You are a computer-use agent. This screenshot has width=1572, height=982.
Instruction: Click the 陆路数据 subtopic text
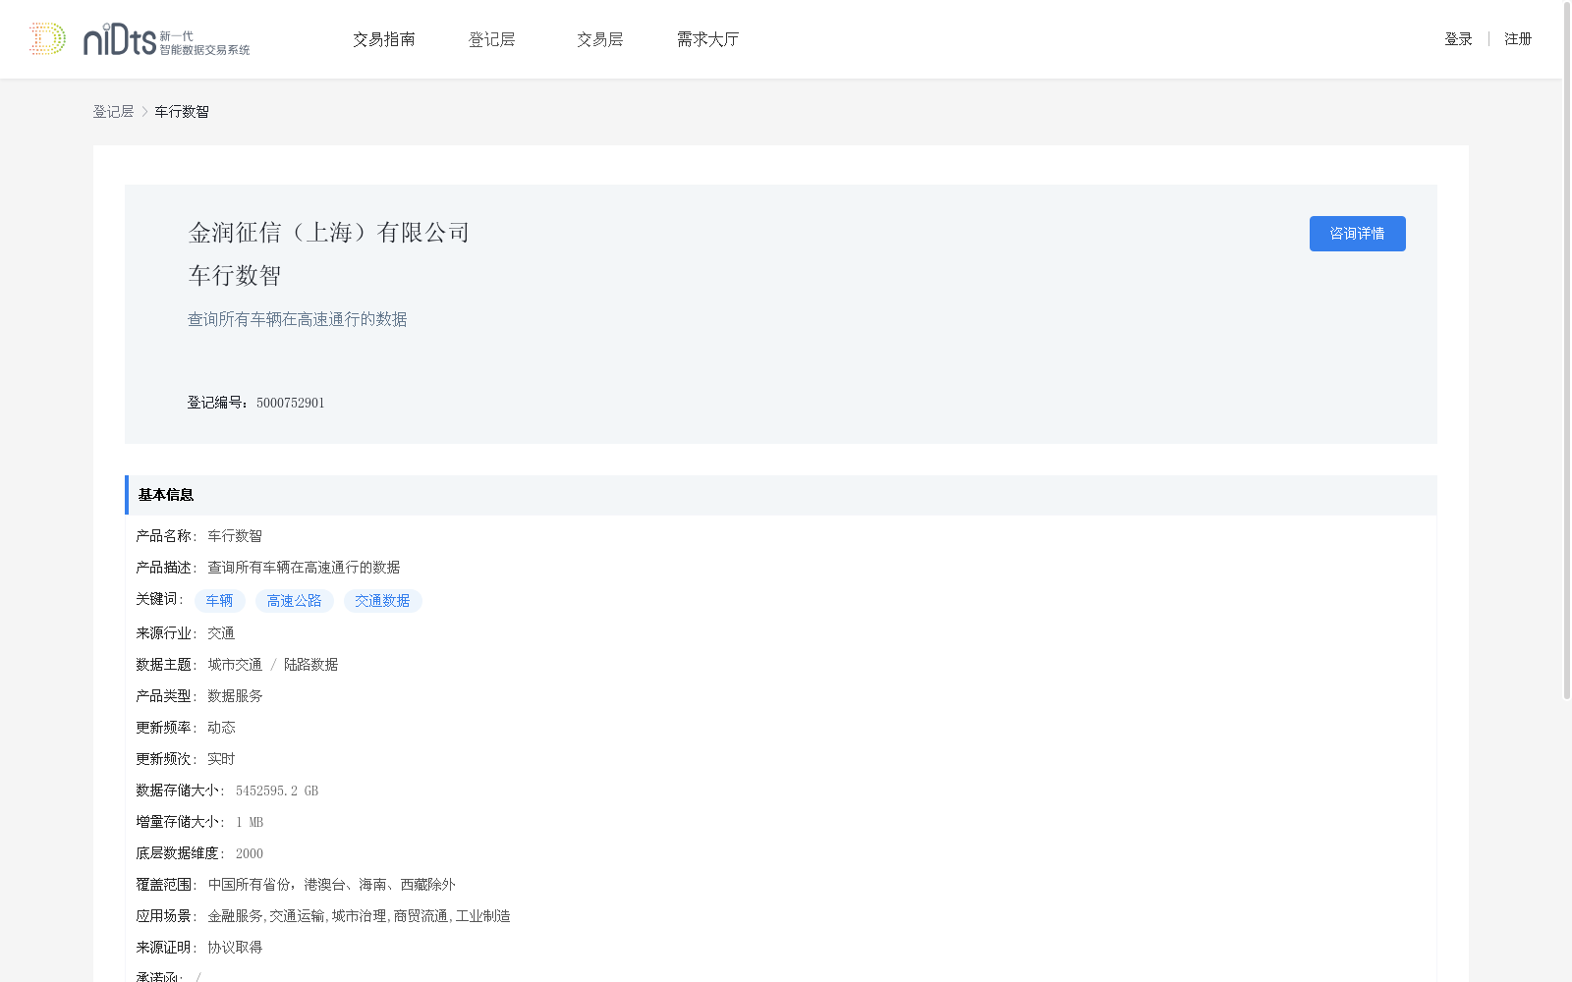coord(311,665)
